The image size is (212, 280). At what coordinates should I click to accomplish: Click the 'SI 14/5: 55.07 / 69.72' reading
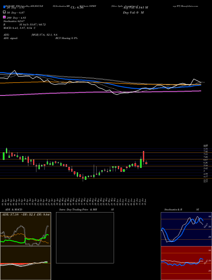(x=33, y=25)
